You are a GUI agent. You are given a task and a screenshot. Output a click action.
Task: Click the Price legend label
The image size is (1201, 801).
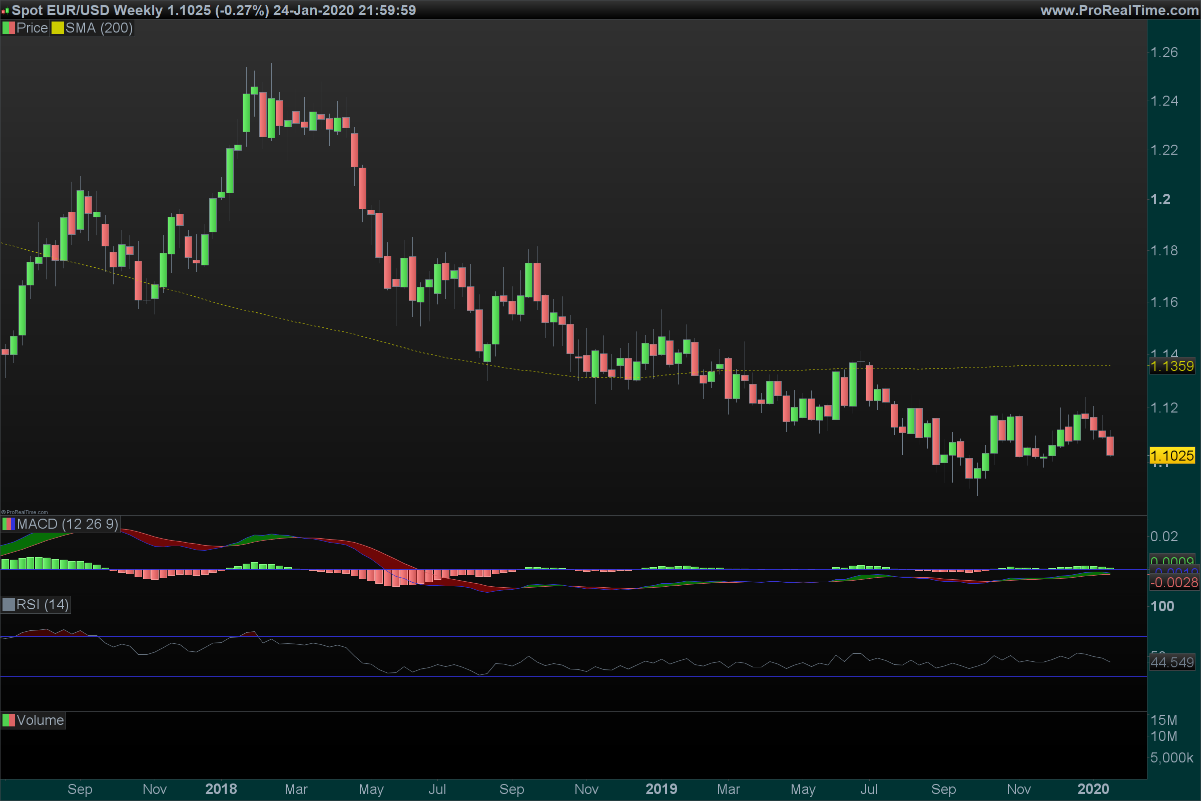click(32, 28)
